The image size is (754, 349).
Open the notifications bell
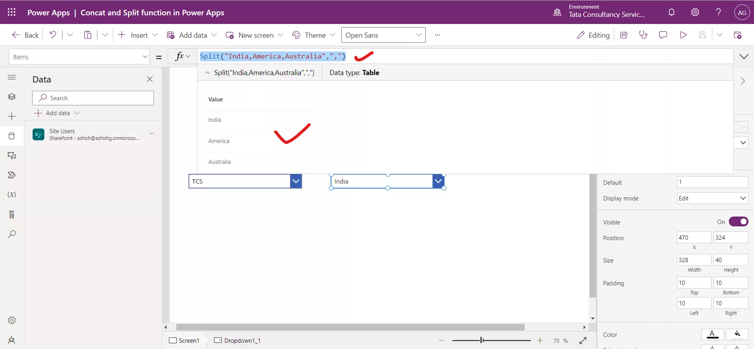pyautogui.click(x=672, y=12)
